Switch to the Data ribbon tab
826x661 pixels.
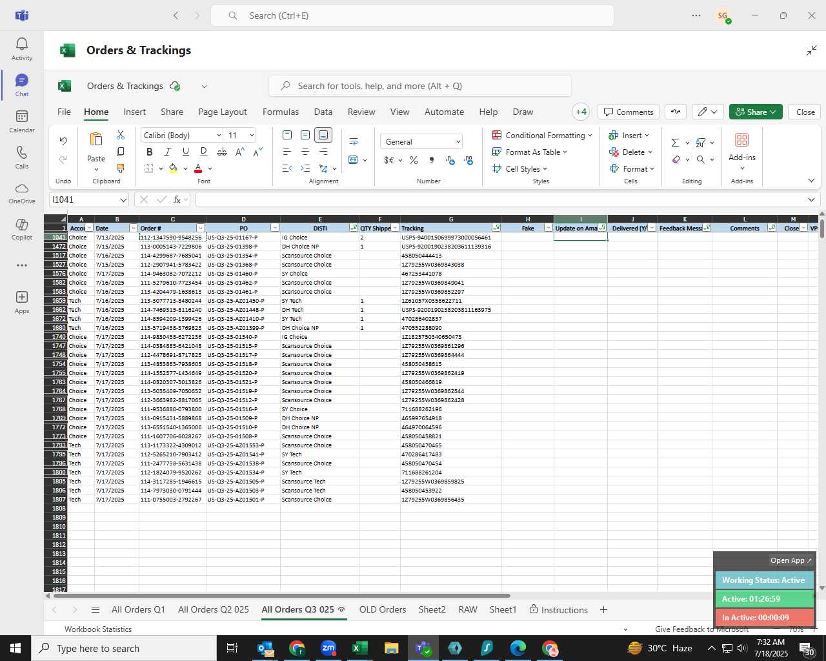tap(323, 112)
